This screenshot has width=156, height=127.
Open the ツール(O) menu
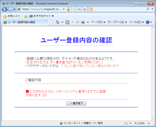[136, 22]
